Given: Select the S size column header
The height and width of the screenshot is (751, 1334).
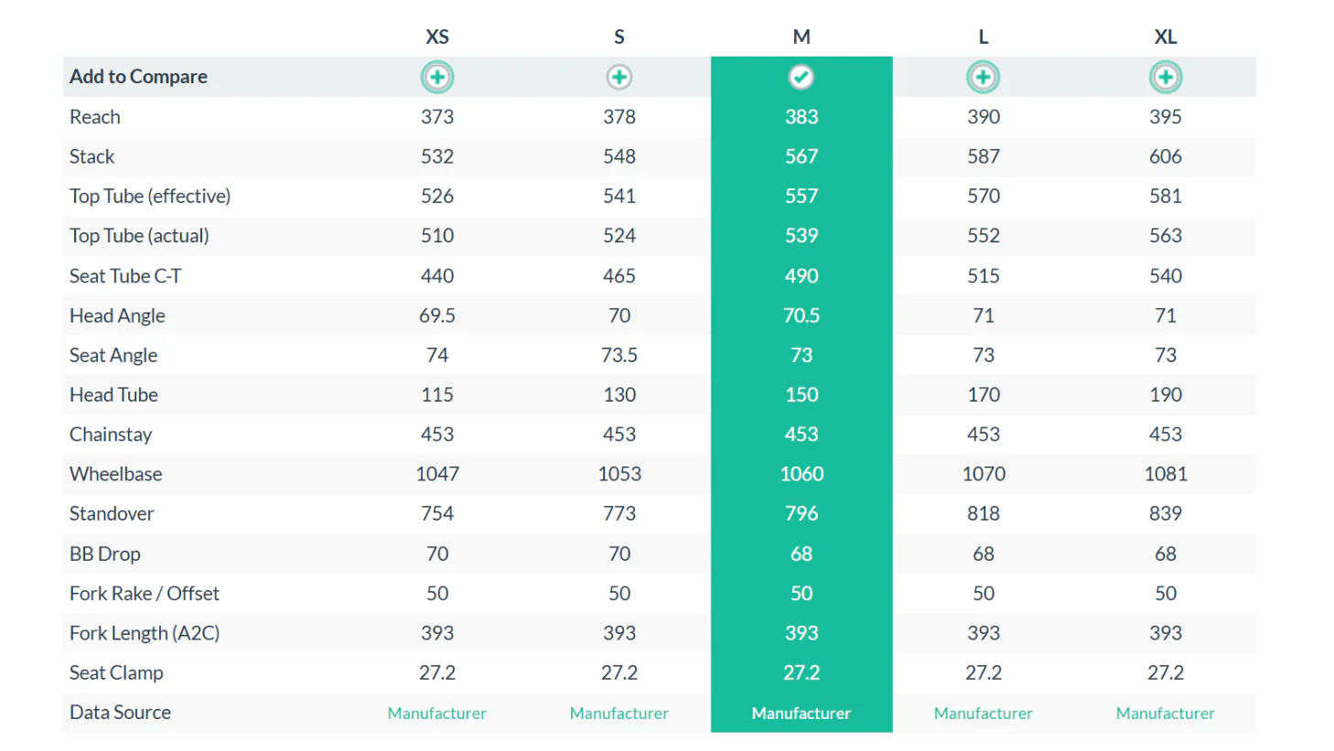Looking at the screenshot, I should [x=619, y=37].
